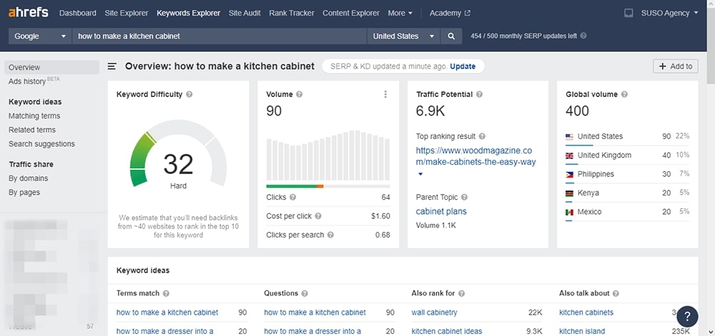715x336 pixels.
Task: Open Rank Tracker
Action: click(292, 13)
